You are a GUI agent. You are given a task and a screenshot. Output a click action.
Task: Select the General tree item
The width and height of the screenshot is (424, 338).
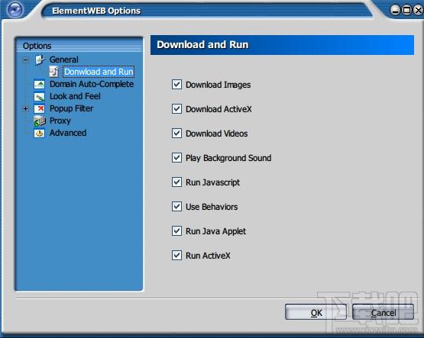(64, 60)
